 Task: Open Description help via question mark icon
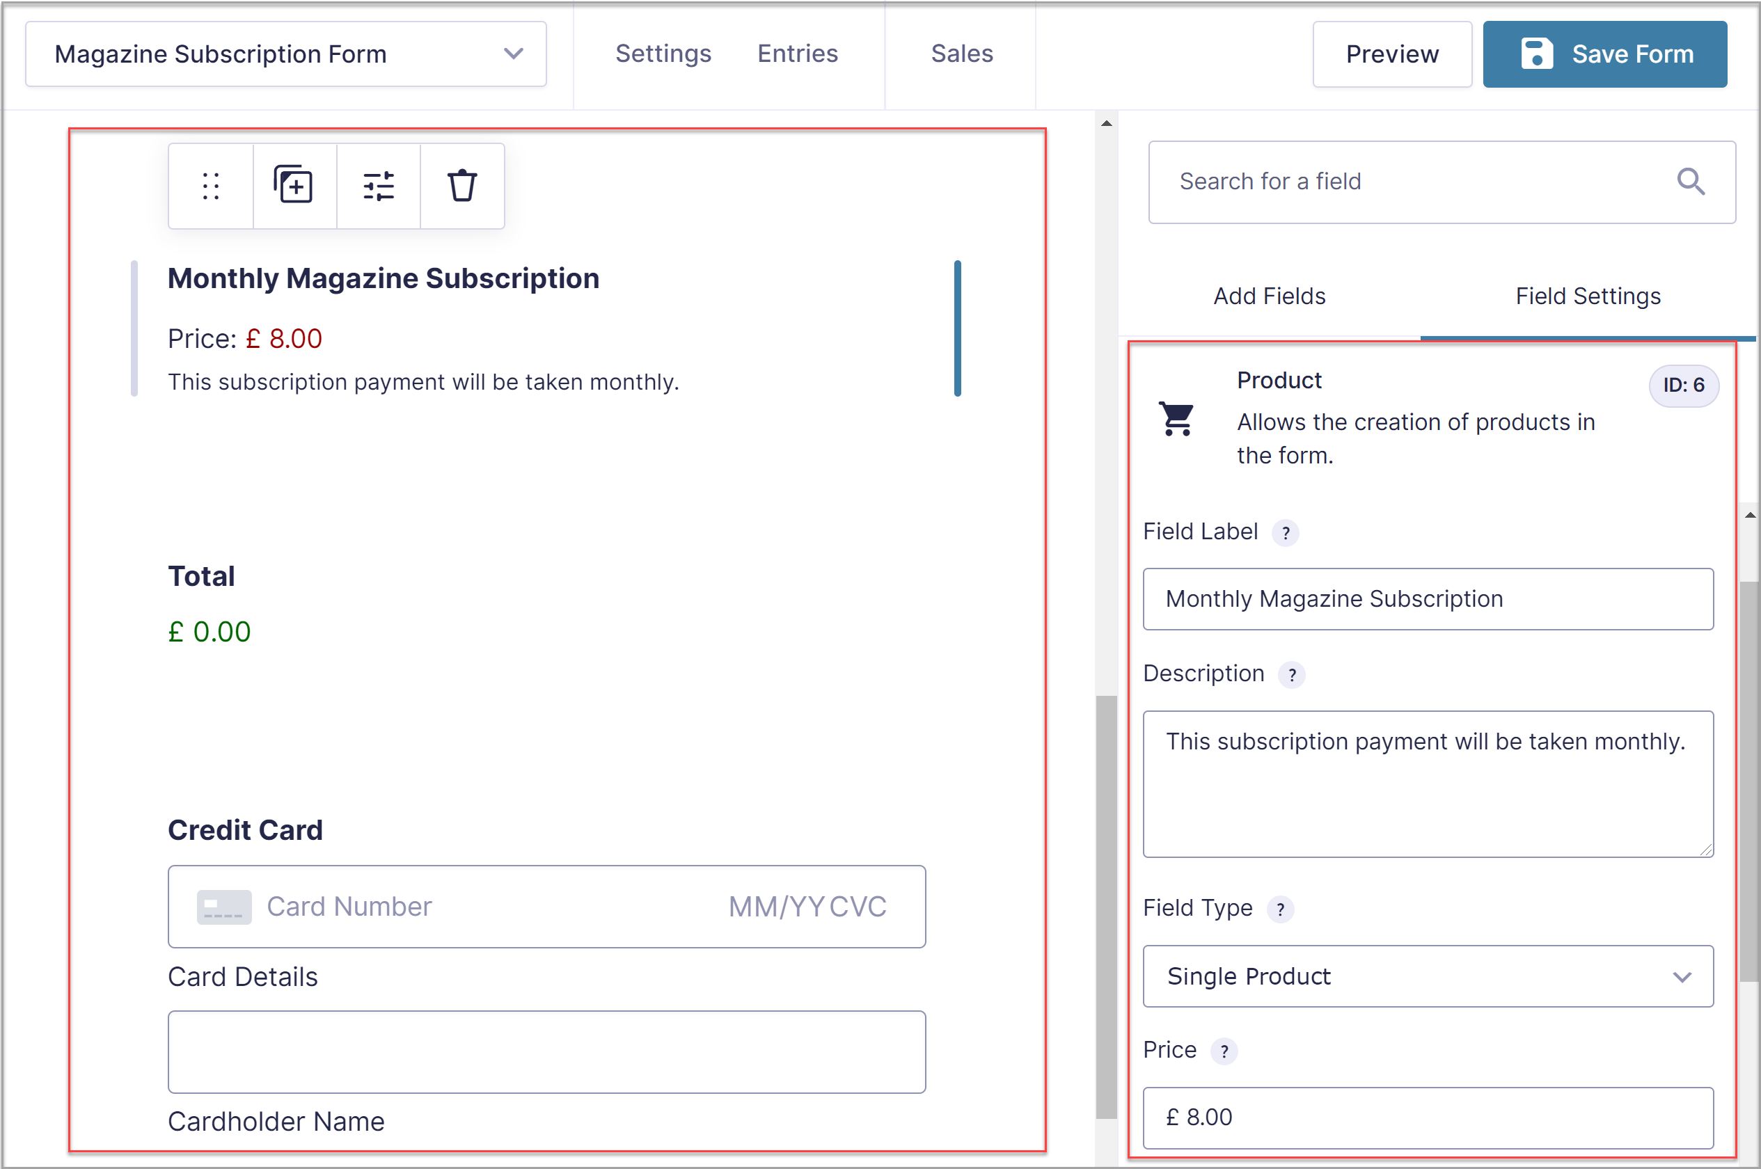pos(1293,675)
